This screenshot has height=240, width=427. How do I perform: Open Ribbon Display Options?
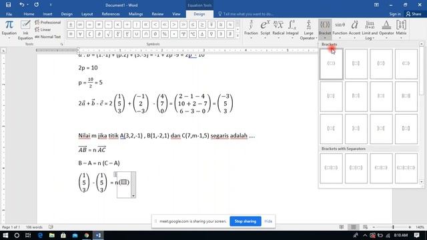click(376, 5)
